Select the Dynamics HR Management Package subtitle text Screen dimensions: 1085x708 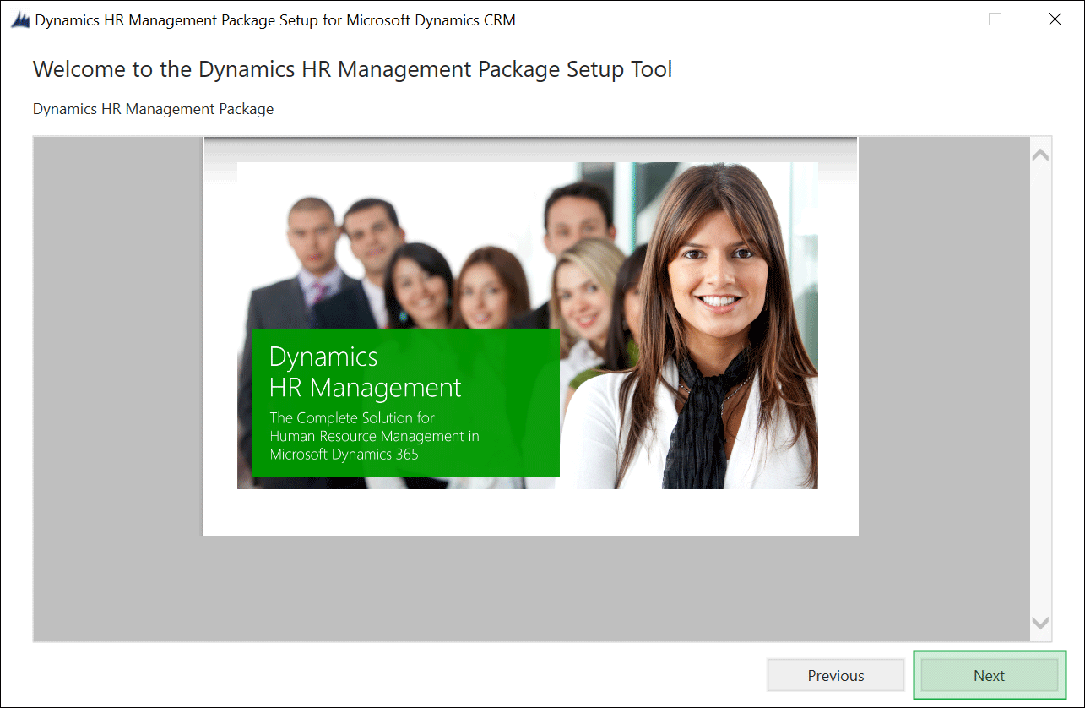[x=152, y=108]
